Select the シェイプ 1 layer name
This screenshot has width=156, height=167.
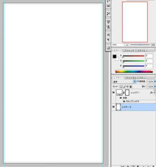click(135, 93)
